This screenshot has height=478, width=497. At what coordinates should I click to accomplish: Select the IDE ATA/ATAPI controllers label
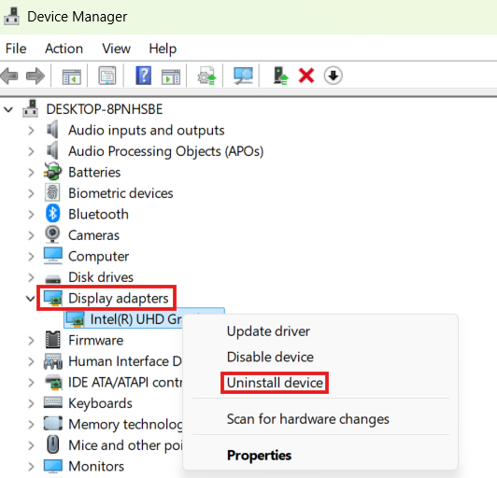click(x=125, y=382)
